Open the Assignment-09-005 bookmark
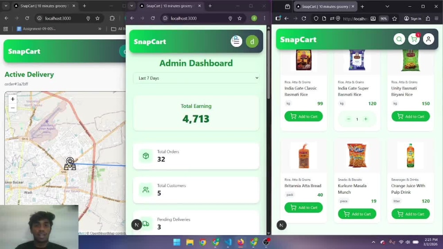This screenshot has width=443, height=249. pyautogui.click(x=36, y=29)
